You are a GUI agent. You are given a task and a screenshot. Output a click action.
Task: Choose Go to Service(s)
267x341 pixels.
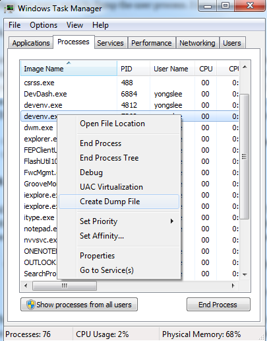pos(119,270)
